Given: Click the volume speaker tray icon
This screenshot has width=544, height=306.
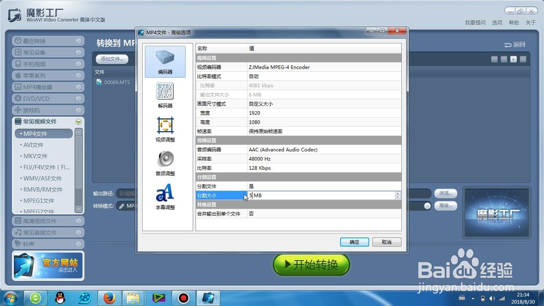Looking at the screenshot, I should pos(492,298).
